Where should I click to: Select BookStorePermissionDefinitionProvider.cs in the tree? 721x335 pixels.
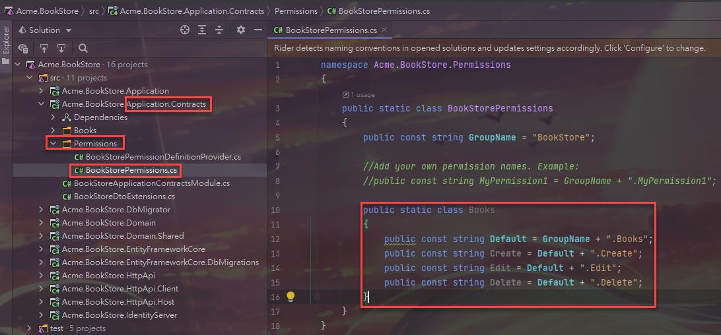coord(163,157)
